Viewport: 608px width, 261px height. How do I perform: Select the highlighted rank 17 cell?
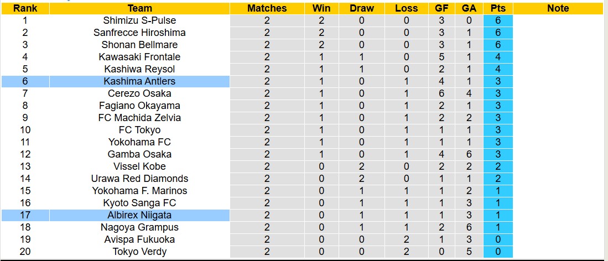point(25,215)
